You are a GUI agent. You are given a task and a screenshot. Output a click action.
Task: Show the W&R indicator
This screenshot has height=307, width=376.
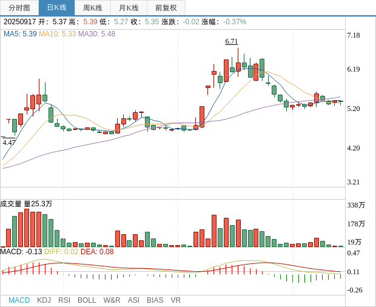click(x=112, y=300)
